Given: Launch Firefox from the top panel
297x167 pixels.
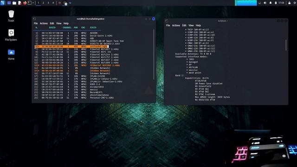Looking at the screenshot, I should 25,3.
